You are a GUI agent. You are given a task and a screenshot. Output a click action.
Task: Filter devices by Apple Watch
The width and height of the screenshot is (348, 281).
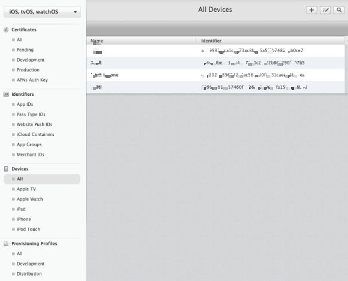pos(30,199)
